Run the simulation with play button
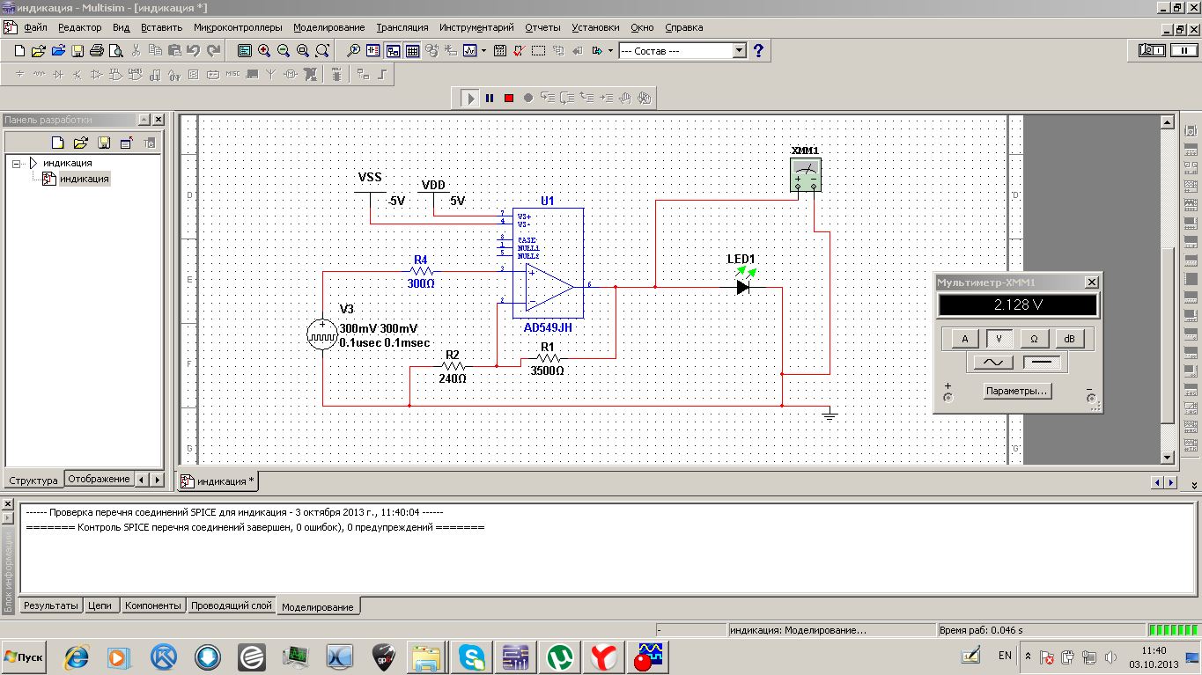 (x=470, y=99)
